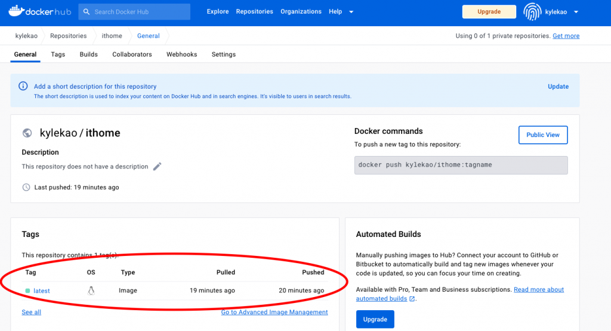Viewport: 611px width, 331px height.
Task: Click the clock icon beside Last pushed
Action: tap(26, 187)
